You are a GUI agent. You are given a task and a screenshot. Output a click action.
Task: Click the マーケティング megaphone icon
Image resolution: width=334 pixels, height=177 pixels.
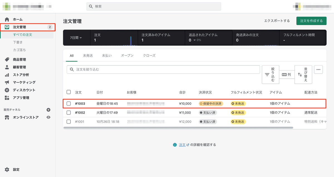7,83
